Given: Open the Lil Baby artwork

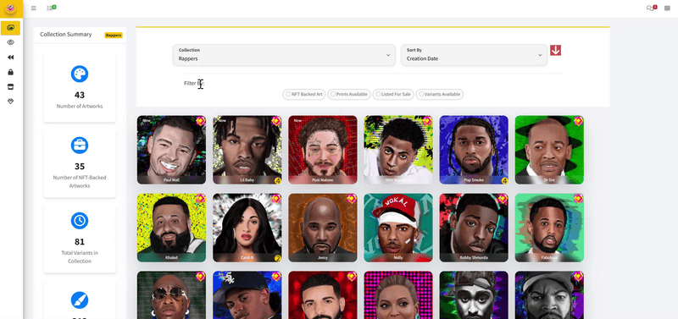Looking at the screenshot, I should [247, 150].
